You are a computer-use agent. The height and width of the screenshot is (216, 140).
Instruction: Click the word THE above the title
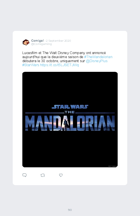70,112
